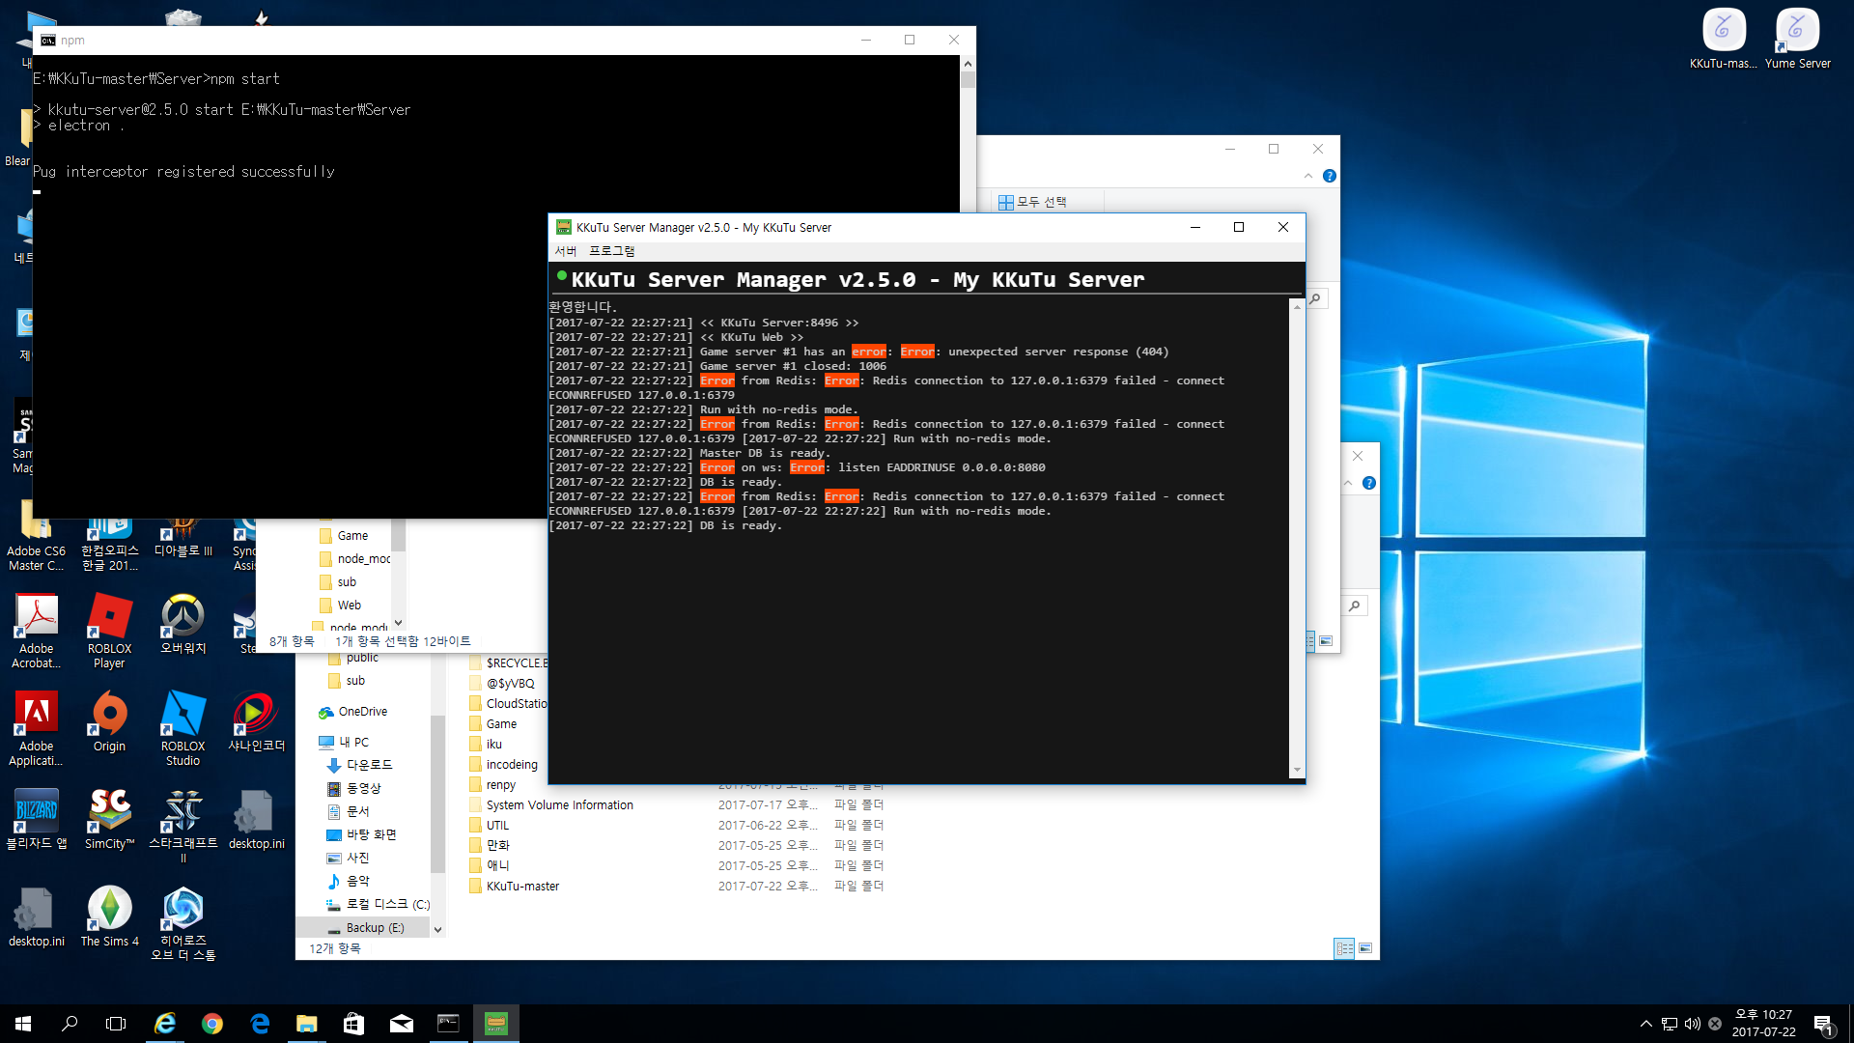Open the Microsoft Store taskbar icon

tap(353, 1023)
